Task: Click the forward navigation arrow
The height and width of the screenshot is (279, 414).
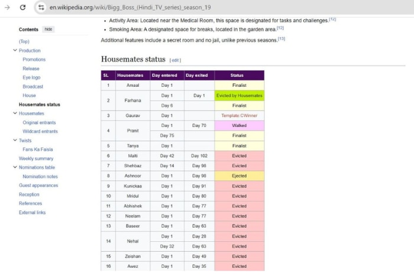Action: click(x=7, y=8)
